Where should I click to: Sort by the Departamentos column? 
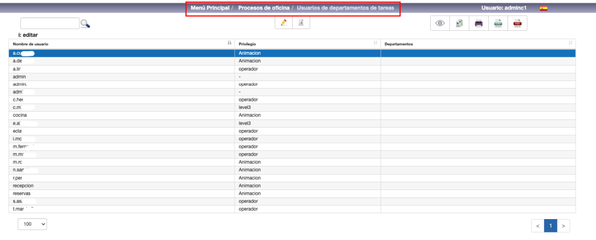[x=477, y=44]
